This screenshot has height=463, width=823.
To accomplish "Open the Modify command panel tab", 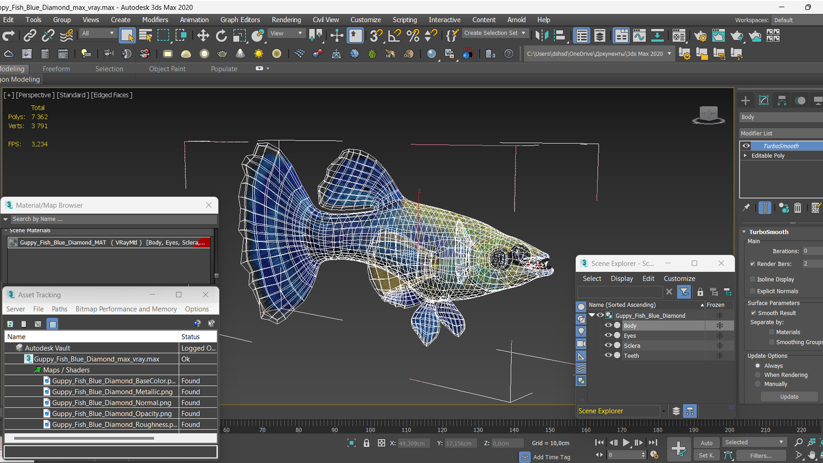I will click(x=764, y=100).
